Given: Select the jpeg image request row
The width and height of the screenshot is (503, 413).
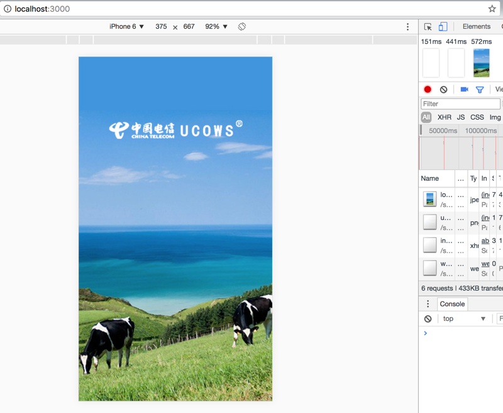Looking at the screenshot, I should coord(461,199).
